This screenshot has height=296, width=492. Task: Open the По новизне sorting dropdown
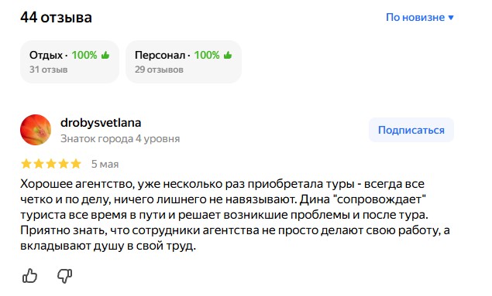pyautogui.click(x=419, y=17)
